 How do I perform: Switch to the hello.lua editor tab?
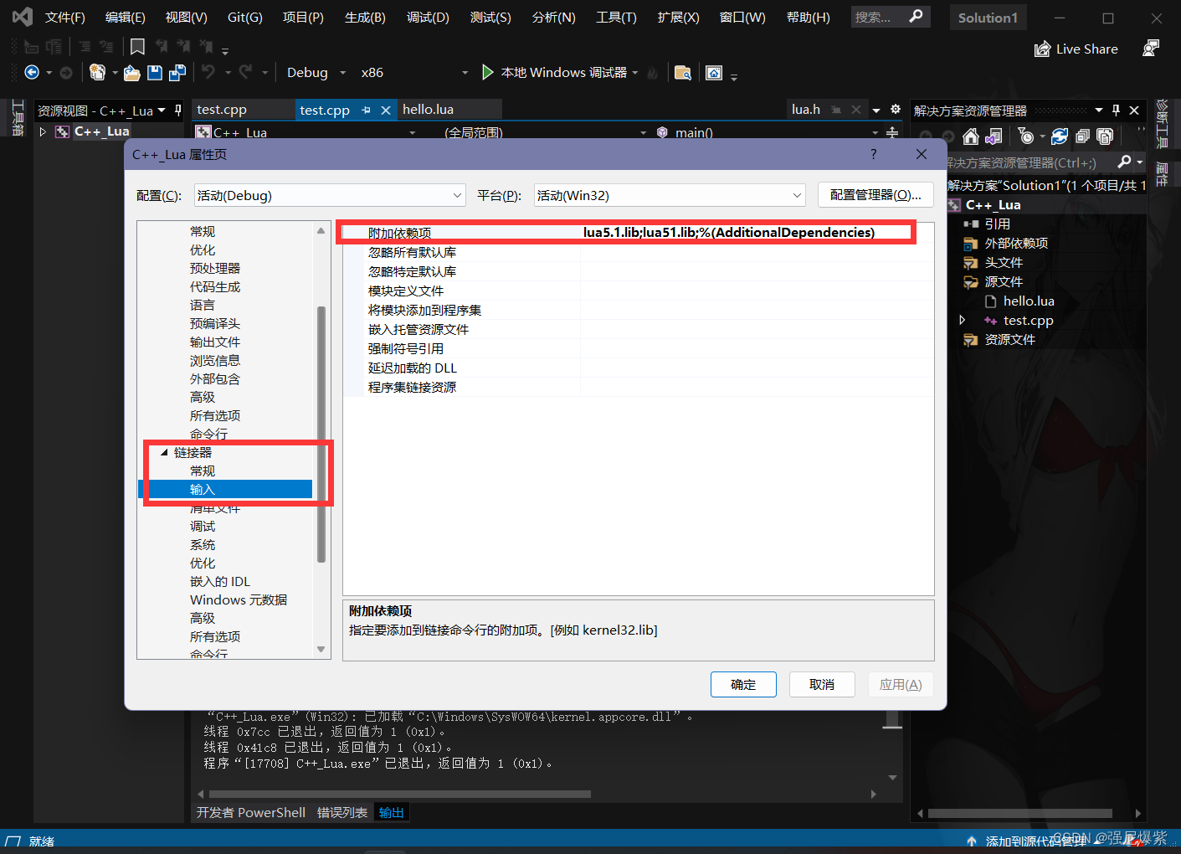pyautogui.click(x=428, y=110)
